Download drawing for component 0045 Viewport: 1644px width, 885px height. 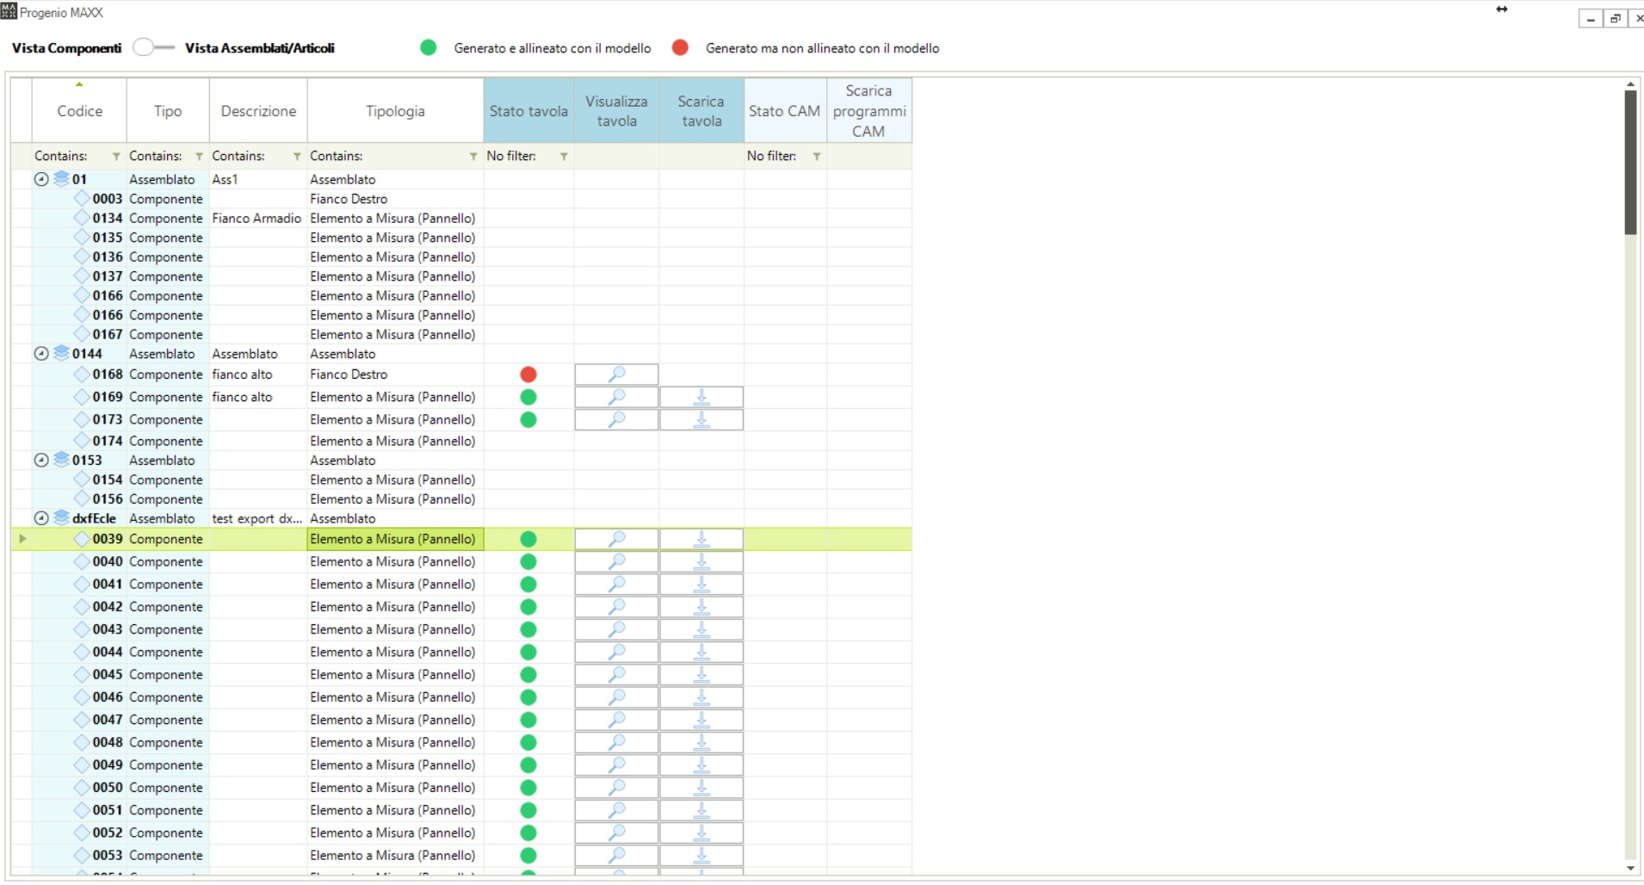point(701,674)
